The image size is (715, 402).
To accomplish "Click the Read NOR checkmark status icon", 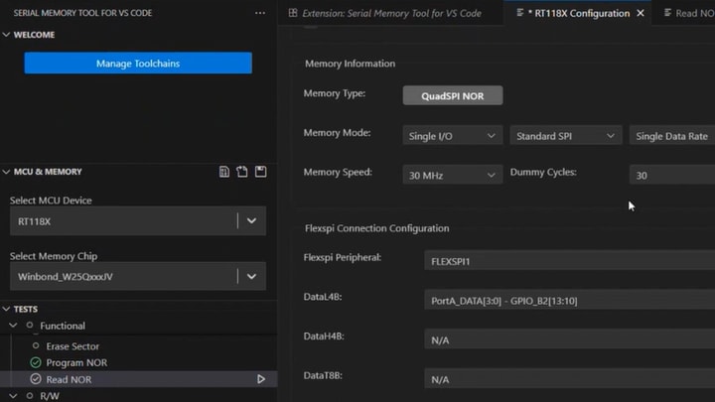I will (36, 379).
